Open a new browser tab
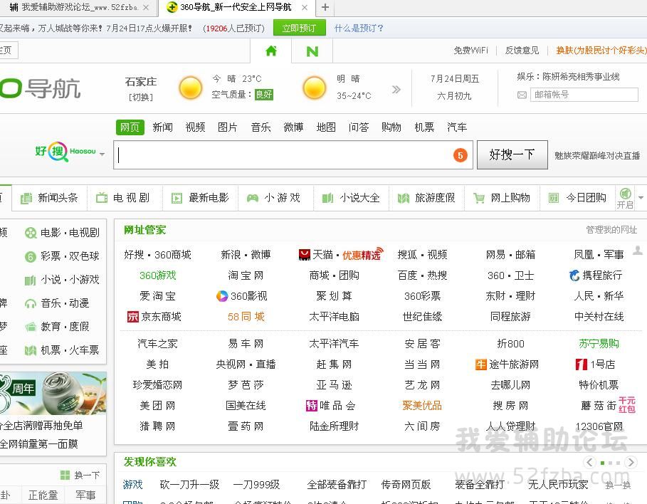 tap(325, 7)
